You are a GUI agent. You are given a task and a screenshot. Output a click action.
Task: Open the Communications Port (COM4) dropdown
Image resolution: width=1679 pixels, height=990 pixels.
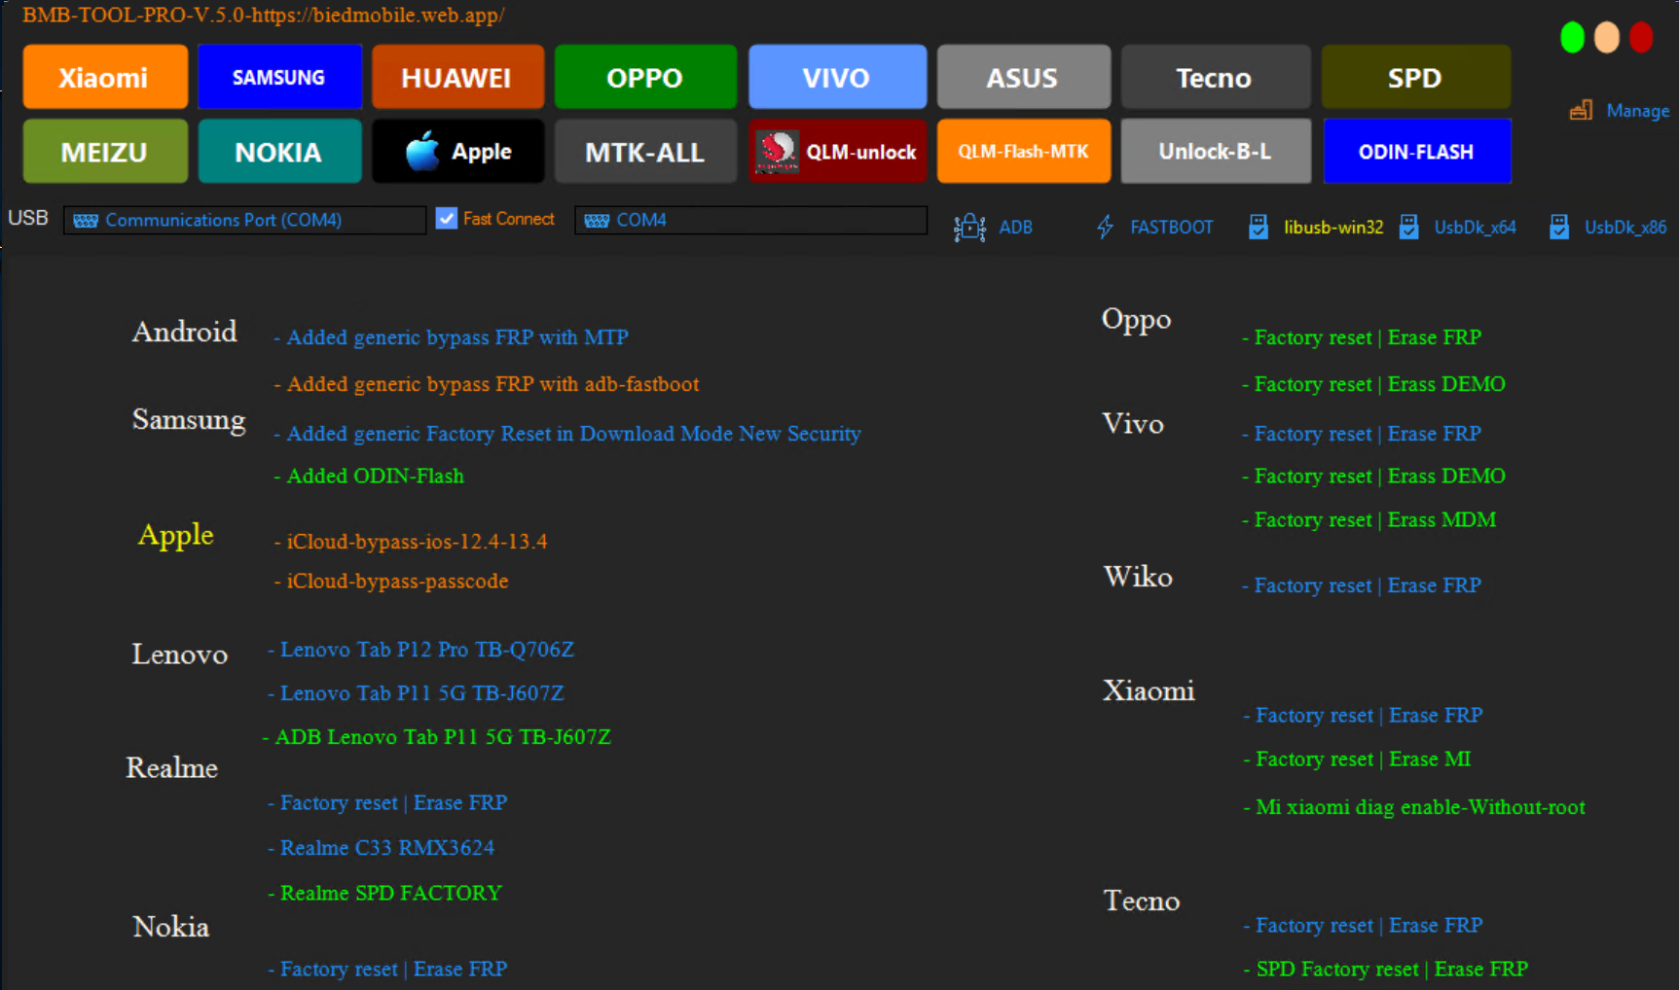[244, 220]
